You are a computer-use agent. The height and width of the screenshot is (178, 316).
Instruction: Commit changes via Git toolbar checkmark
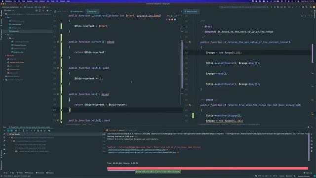296,7
